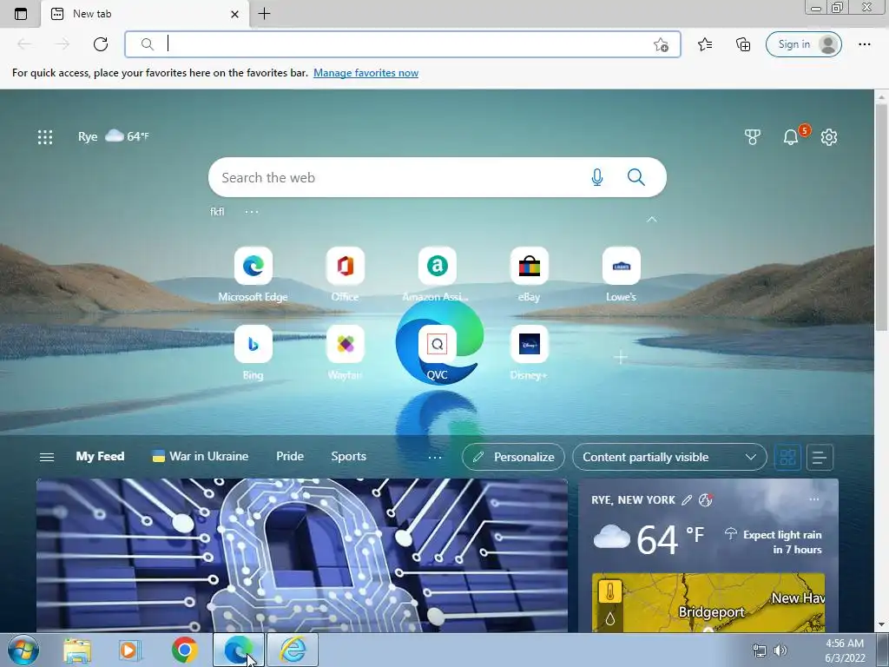Open Content partially visible dropdown
The width and height of the screenshot is (889, 667).
[x=669, y=457]
